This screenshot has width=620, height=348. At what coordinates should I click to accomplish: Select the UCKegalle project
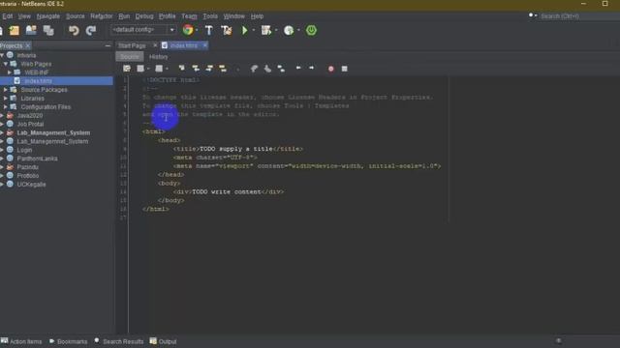31,185
